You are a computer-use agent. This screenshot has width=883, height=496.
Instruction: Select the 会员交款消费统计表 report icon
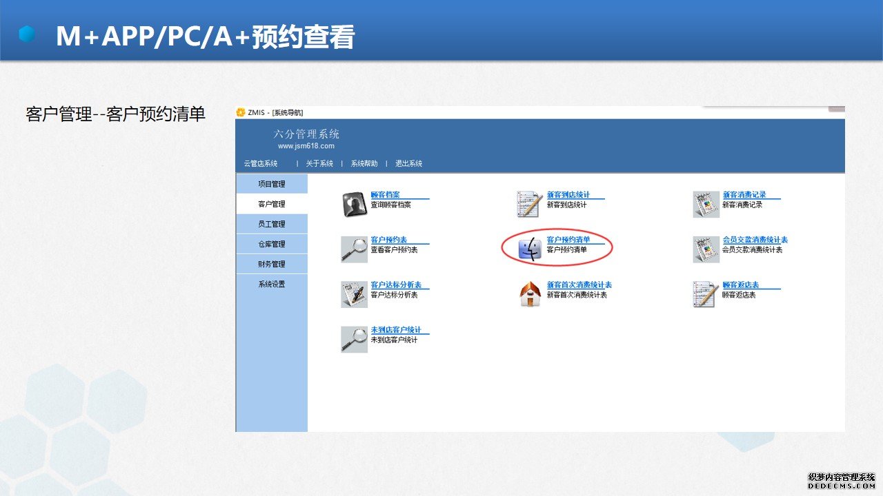coord(706,249)
